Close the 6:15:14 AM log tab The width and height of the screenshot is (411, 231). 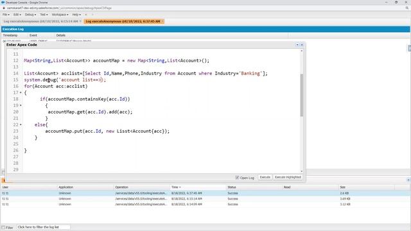(80, 21)
